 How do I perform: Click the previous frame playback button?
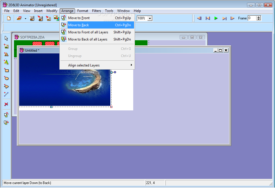pyautogui.click(x=199, y=18)
